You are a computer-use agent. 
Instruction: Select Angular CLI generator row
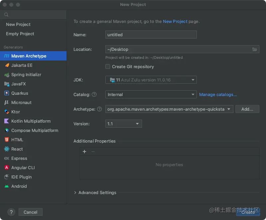tap(33, 167)
